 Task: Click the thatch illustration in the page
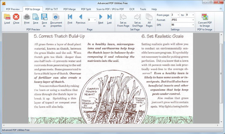click(113, 97)
